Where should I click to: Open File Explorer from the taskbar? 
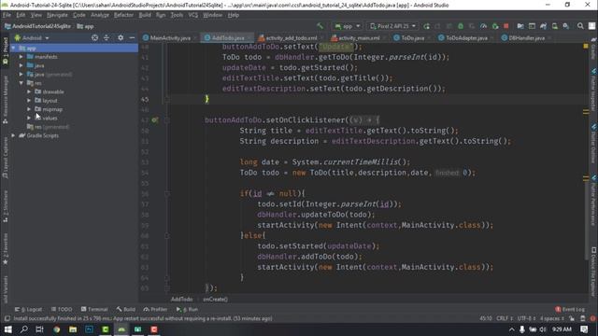pos(73,329)
